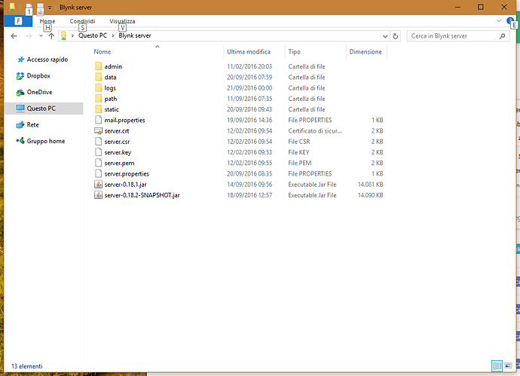Click the server.key file icon

[98, 152]
